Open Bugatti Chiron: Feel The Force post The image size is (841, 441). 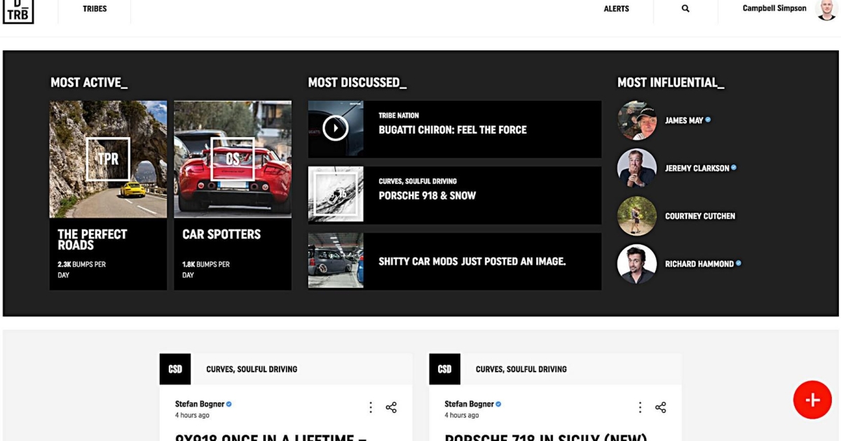point(453,129)
